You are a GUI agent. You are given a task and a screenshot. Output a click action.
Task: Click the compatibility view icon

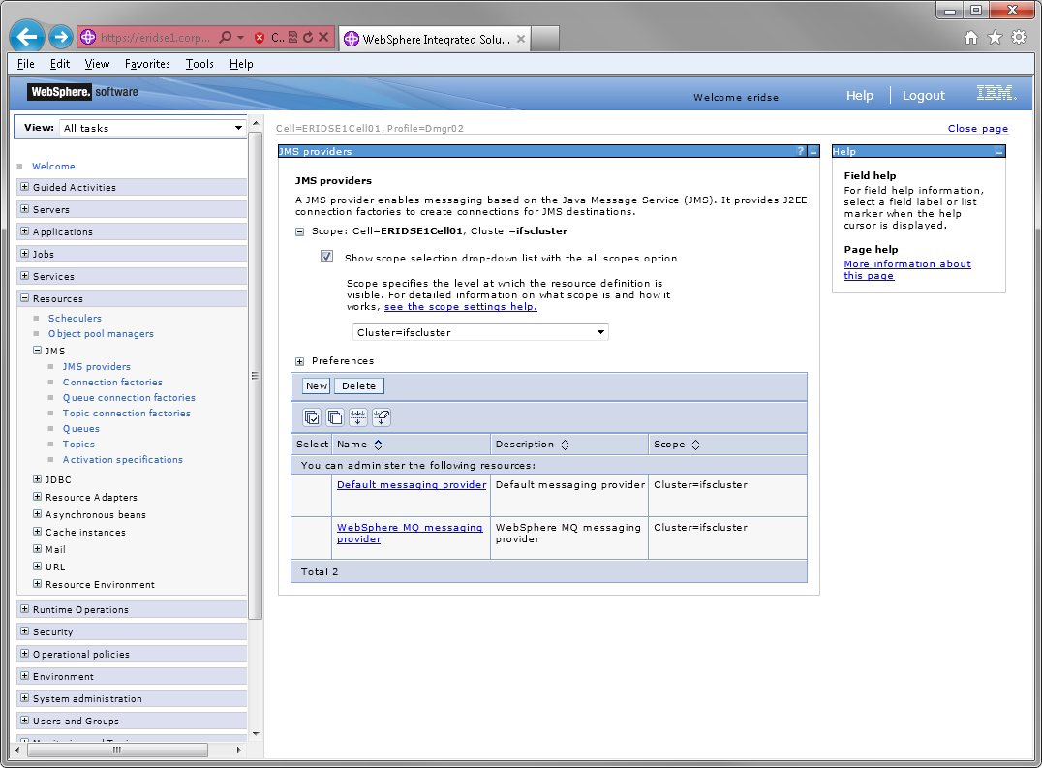tap(292, 37)
